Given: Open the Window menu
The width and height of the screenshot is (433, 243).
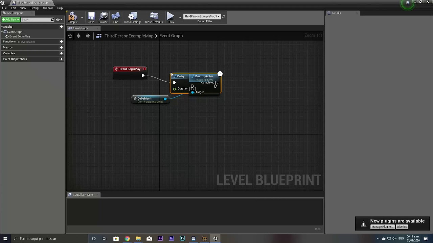Looking at the screenshot, I should coord(48,8).
